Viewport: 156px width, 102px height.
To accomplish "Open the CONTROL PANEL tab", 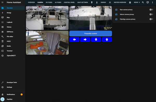I will tap(69, 2).
